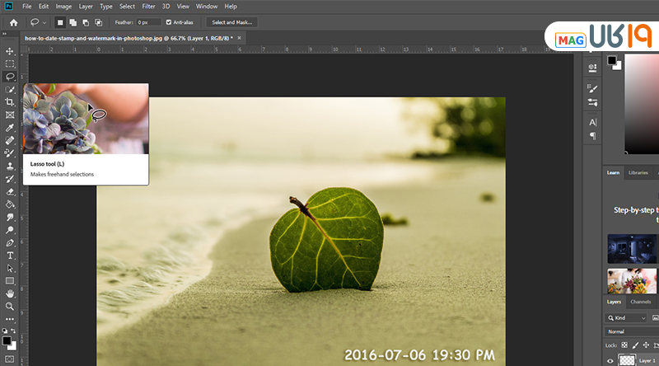Select the Zoom tool in toolbar
Screen dimensions: 659x366
pos(10,306)
